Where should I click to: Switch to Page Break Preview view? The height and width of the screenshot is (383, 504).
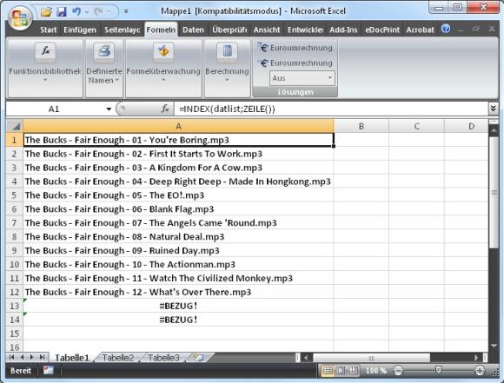353,371
